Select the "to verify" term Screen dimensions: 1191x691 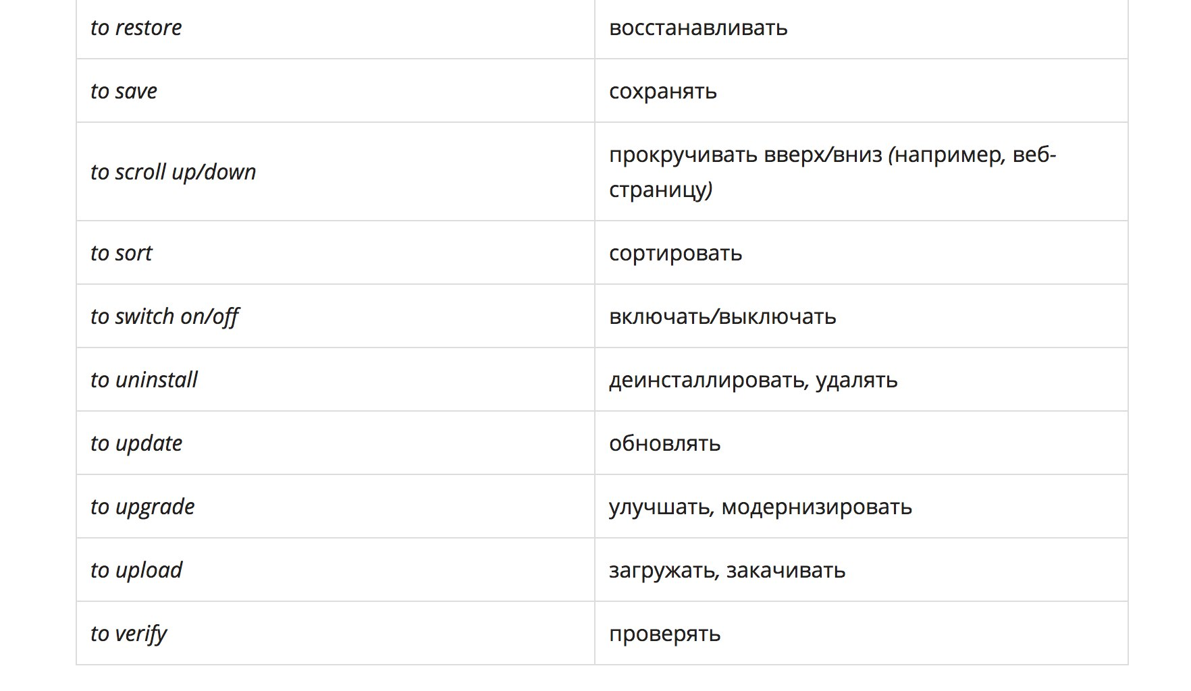[x=128, y=634]
